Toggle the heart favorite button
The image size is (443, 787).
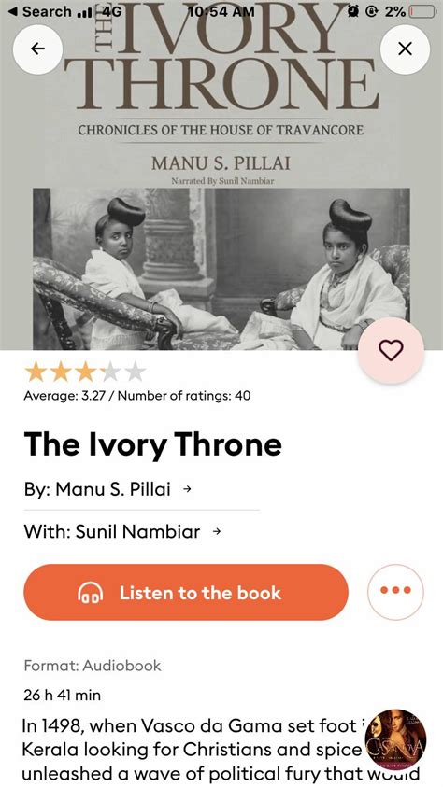click(x=391, y=350)
